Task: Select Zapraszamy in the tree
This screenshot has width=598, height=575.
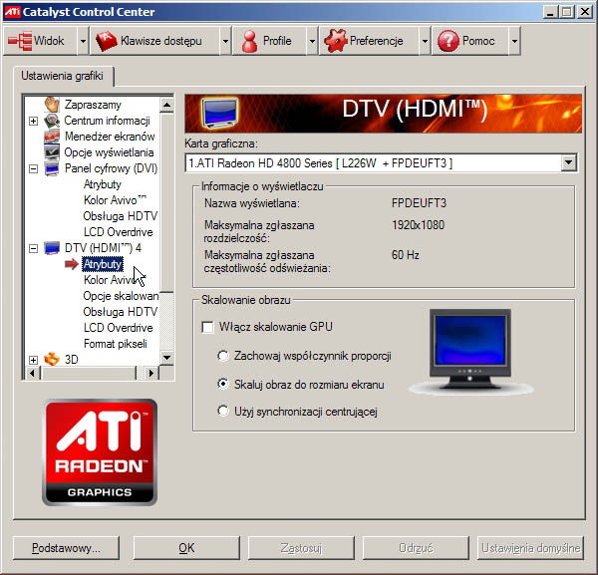Action: pyautogui.click(x=93, y=105)
